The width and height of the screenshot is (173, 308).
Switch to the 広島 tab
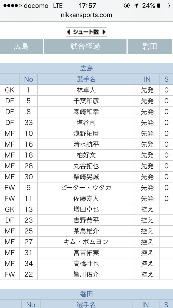(x=21, y=46)
